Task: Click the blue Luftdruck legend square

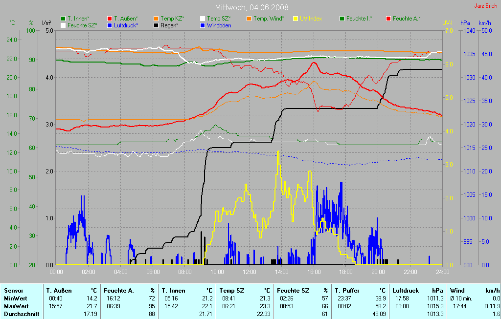Action: tap(110, 25)
